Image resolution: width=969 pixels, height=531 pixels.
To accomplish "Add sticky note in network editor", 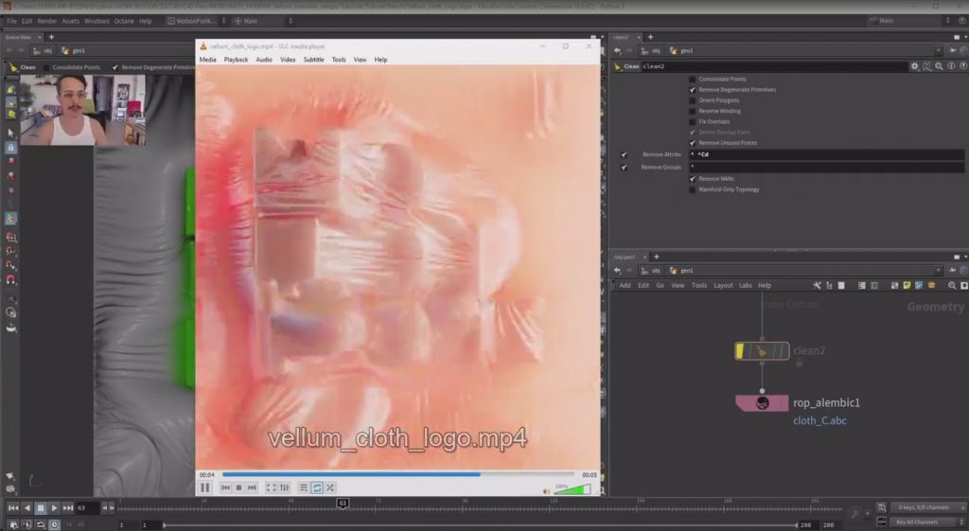I will [x=907, y=285].
